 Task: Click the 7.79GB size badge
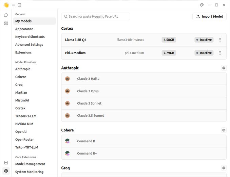169,53
